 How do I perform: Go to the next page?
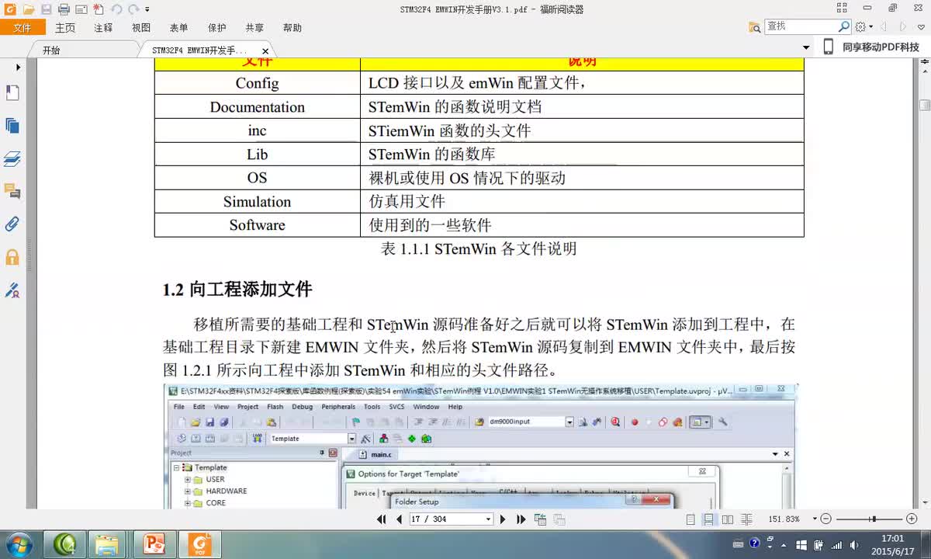(503, 519)
